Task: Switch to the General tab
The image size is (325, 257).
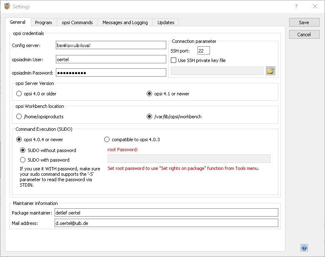Action: pos(17,22)
